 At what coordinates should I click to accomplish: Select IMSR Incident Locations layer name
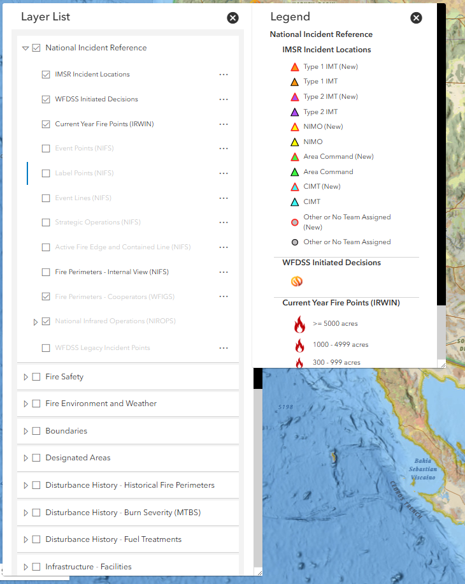[x=92, y=74]
